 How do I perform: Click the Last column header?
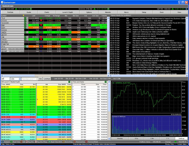pyautogui.click(x=34, y=15)
